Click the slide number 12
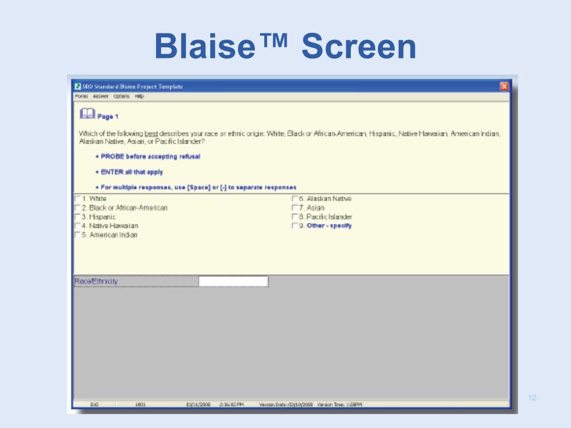The height and width of the screenshot is (428, 571). [x=532, y=397]
